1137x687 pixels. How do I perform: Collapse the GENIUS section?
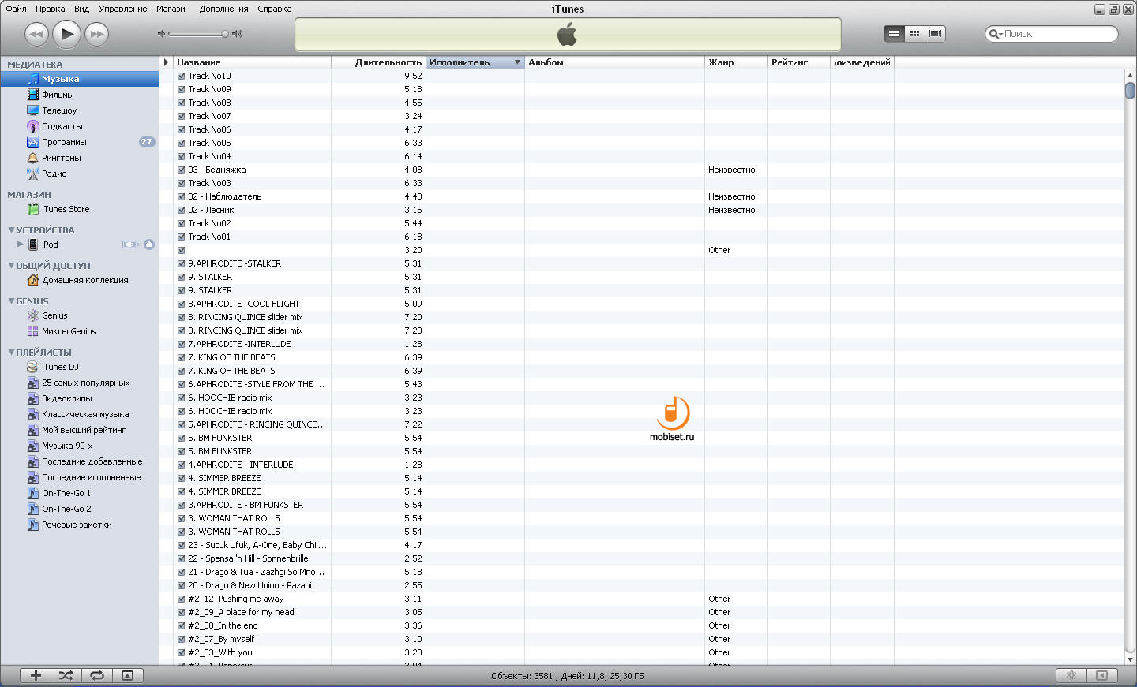coord(11,301)
